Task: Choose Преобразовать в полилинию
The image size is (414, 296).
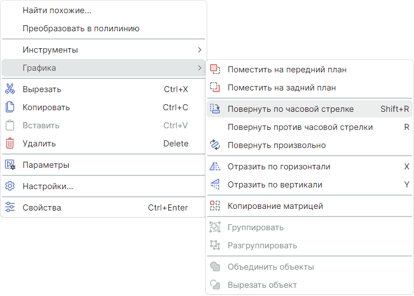Action: [81, 29]
